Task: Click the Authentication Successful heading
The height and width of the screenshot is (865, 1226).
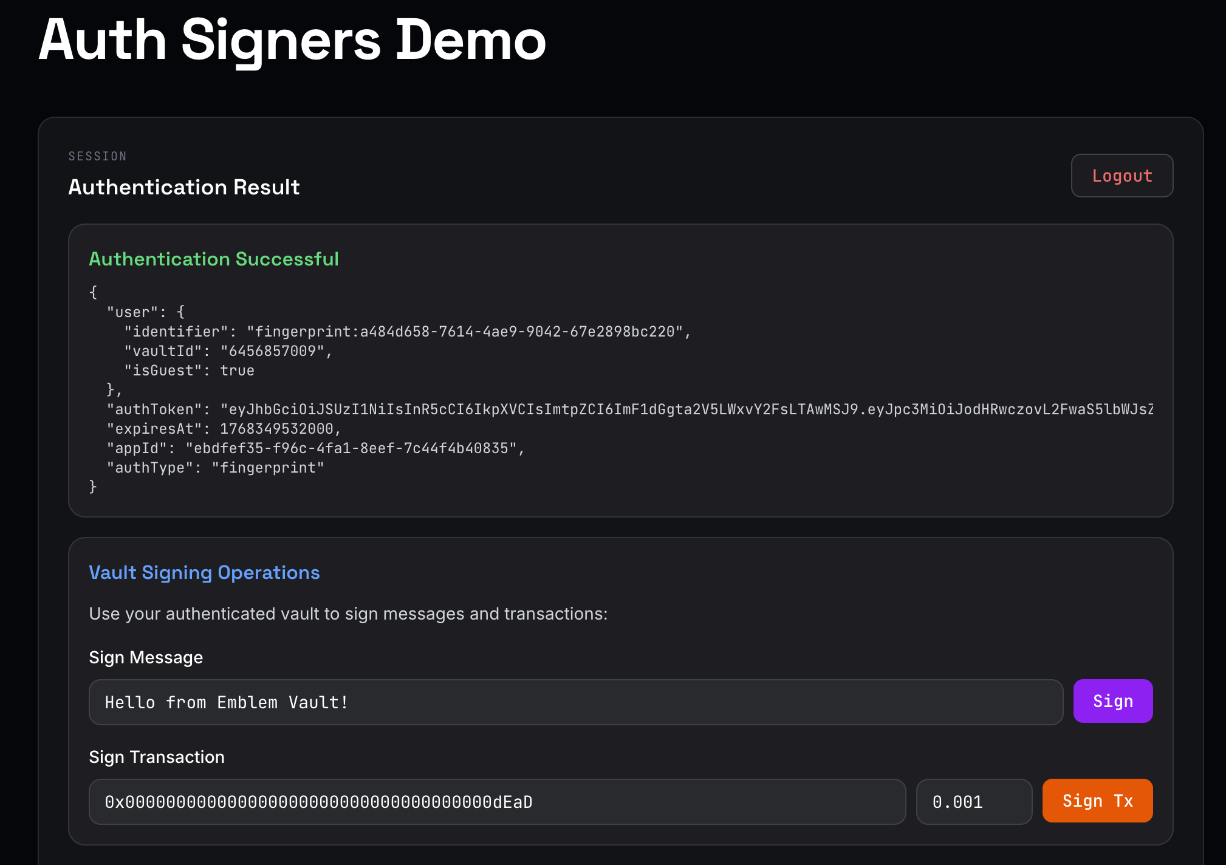Action: coord(214,259)
